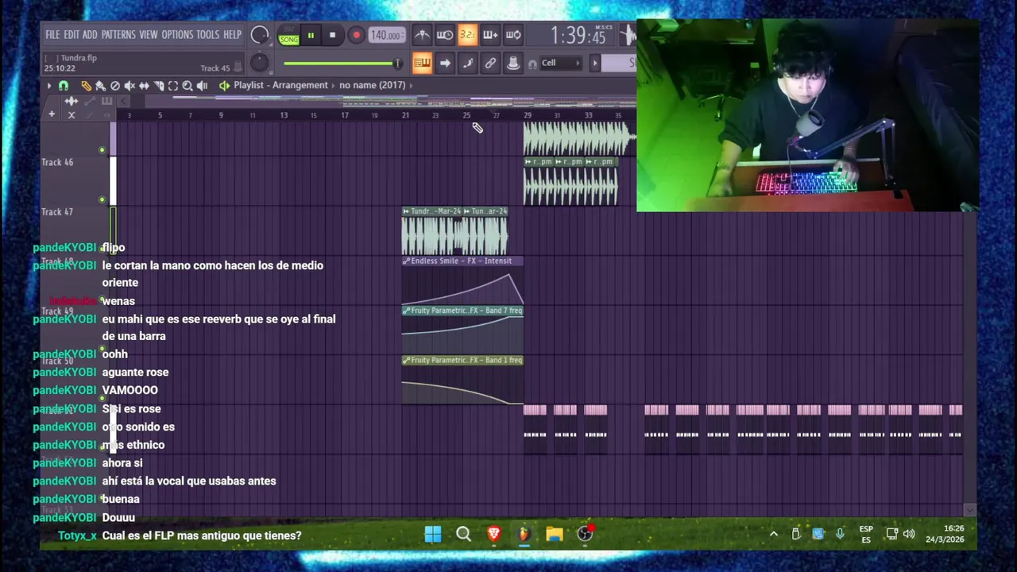Click the global snap magnet icon
Screen dimensions: 1017x572
(x=532, y=64)
